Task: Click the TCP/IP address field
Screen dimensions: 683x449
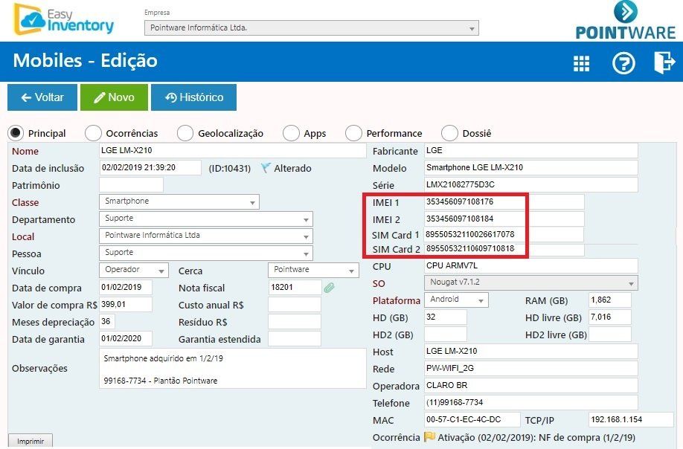Action: (x=631, y=419)
